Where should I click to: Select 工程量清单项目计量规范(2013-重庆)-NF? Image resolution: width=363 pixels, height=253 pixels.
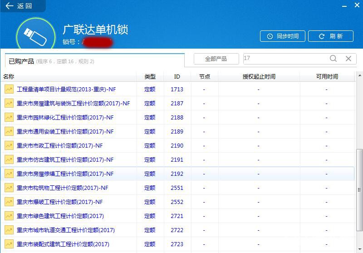[66, 89]
